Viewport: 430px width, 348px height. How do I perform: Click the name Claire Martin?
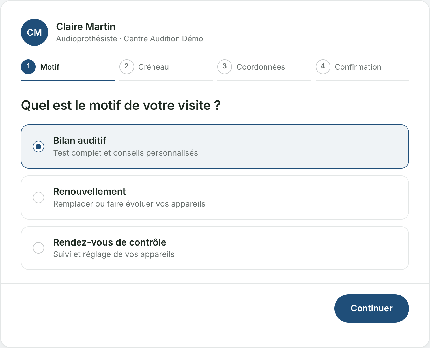point(86,27)
